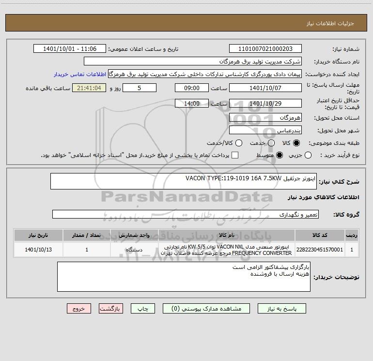373x361 pixels.
Task: Click the response deadline date 1401/10/07
Action: tap(265, 88)
